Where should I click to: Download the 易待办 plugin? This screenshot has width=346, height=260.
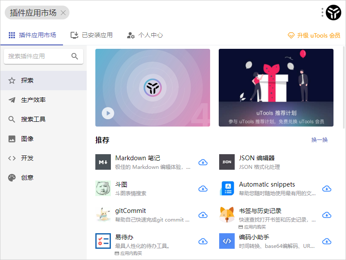point(203,241)
